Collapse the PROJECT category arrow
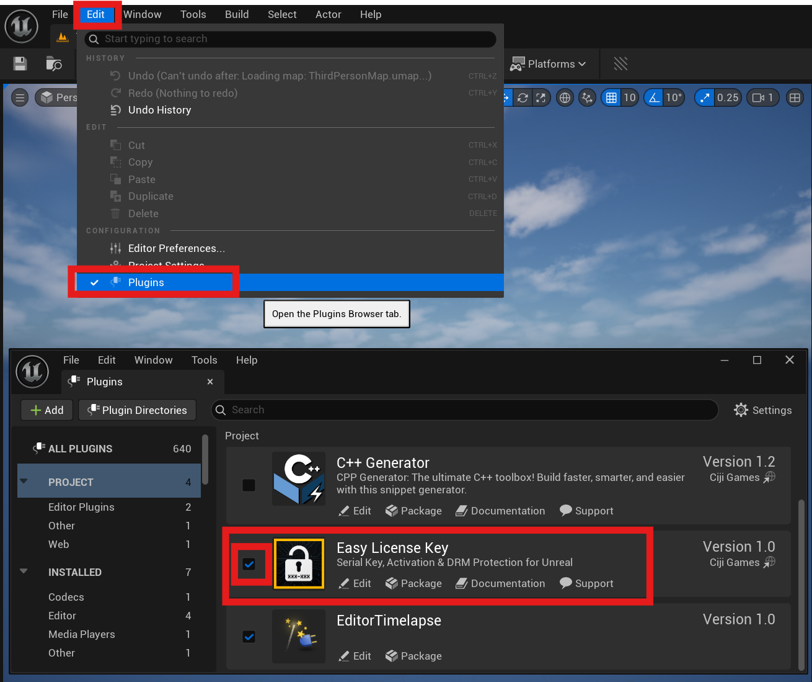This screenshot has height=682, width=812. [x=24, y=482]
